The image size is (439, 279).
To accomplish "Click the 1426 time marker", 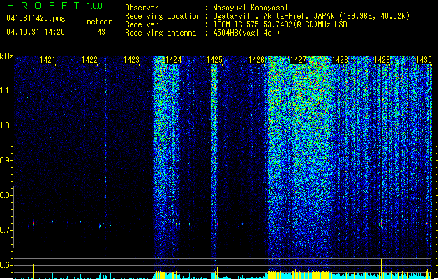I will tap(256, 60).
